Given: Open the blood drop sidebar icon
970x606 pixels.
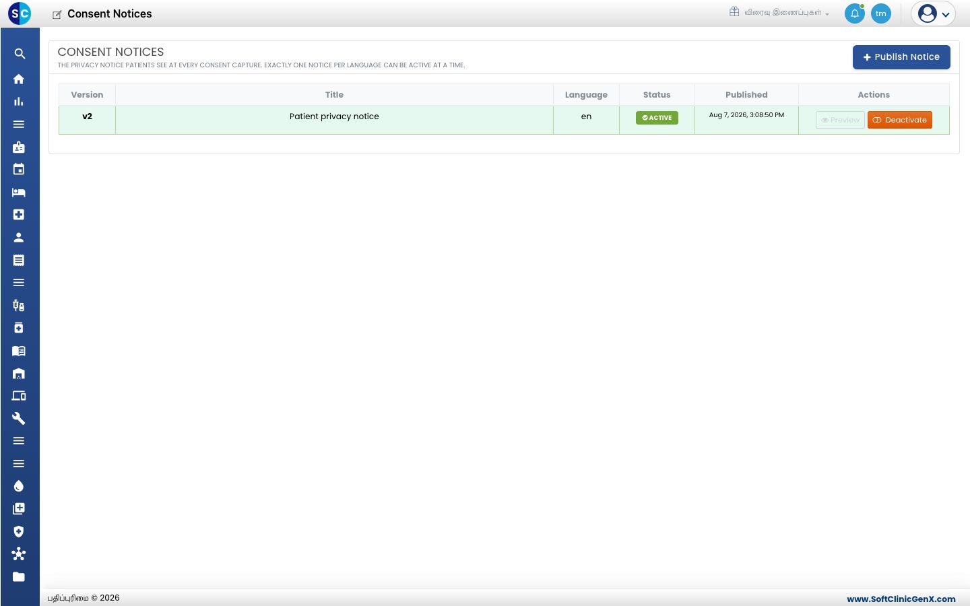Looking at the screenshot, I should 19,486.
